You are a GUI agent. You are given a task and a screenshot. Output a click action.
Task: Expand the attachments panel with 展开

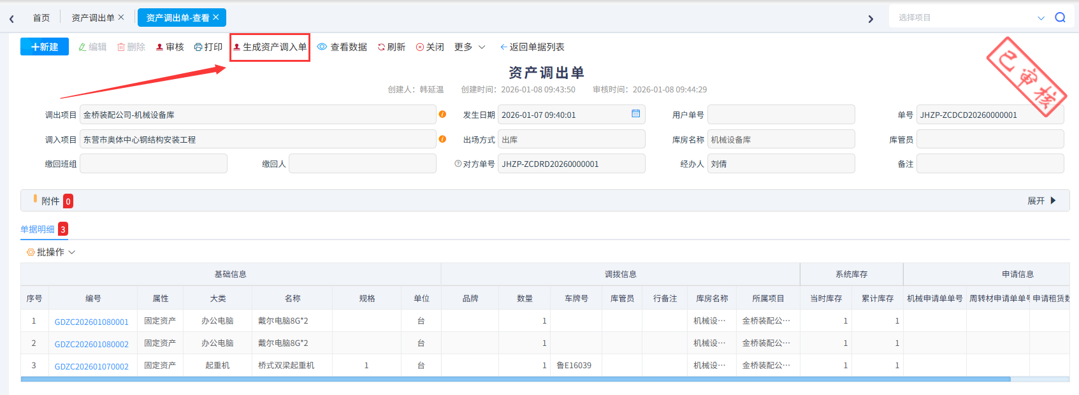pyautogui.click(x=1041, y=201)
